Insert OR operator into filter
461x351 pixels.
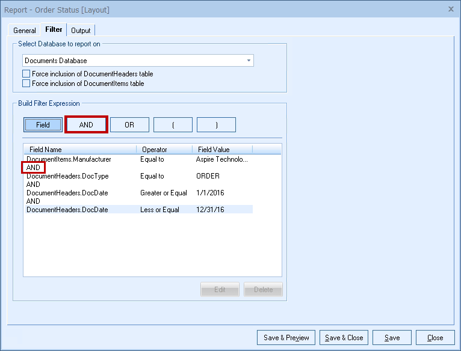click(x=129, y=124)
